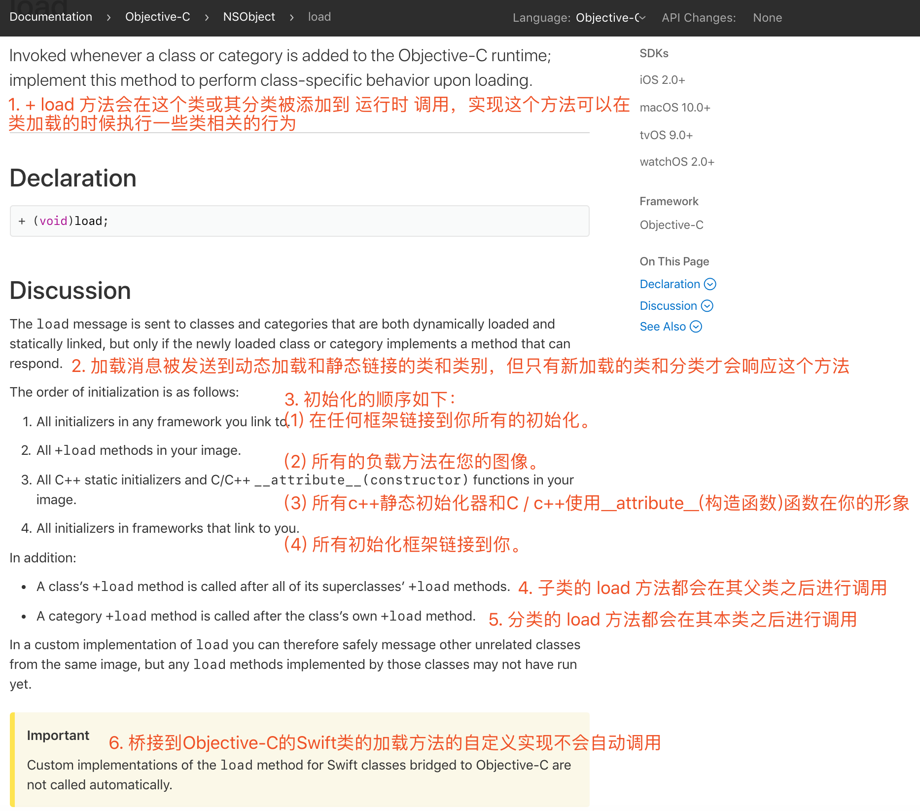The width and height of the screenshot is (920, 811).
Task: Click the circled arrow icon beside See Also
Action: point(696,327)
